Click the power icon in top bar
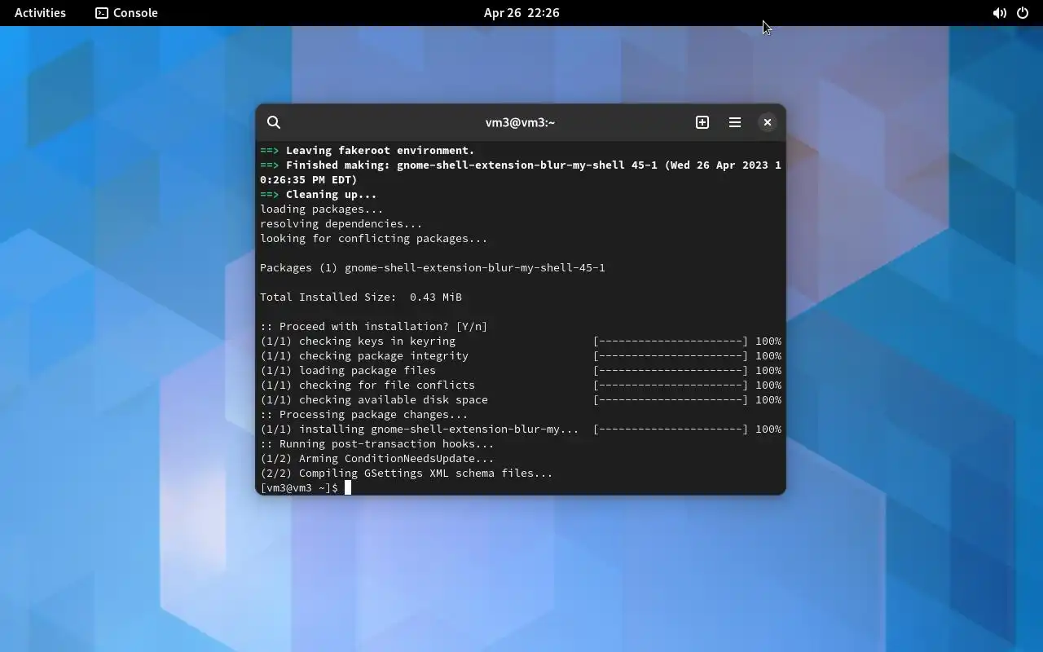This screenshot has width=1043, height=652. click(1023, 13)
